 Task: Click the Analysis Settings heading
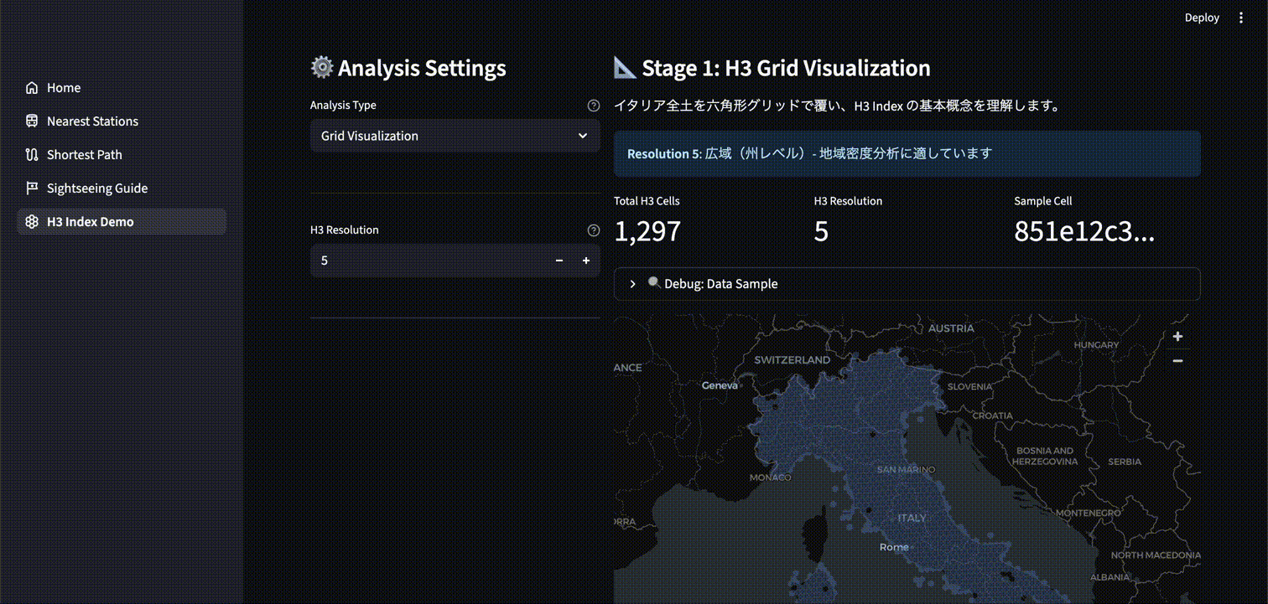(x=408, y=68)
